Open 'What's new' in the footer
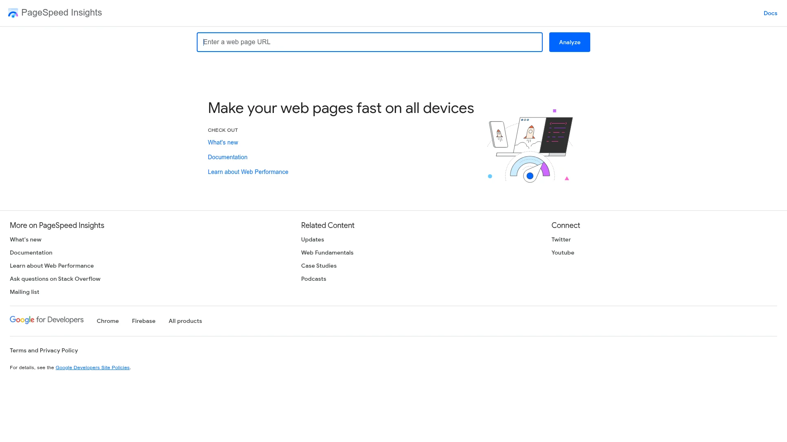 (x=25, y=239)
